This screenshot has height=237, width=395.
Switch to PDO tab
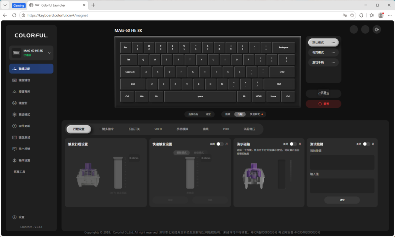tap(226, 129)
